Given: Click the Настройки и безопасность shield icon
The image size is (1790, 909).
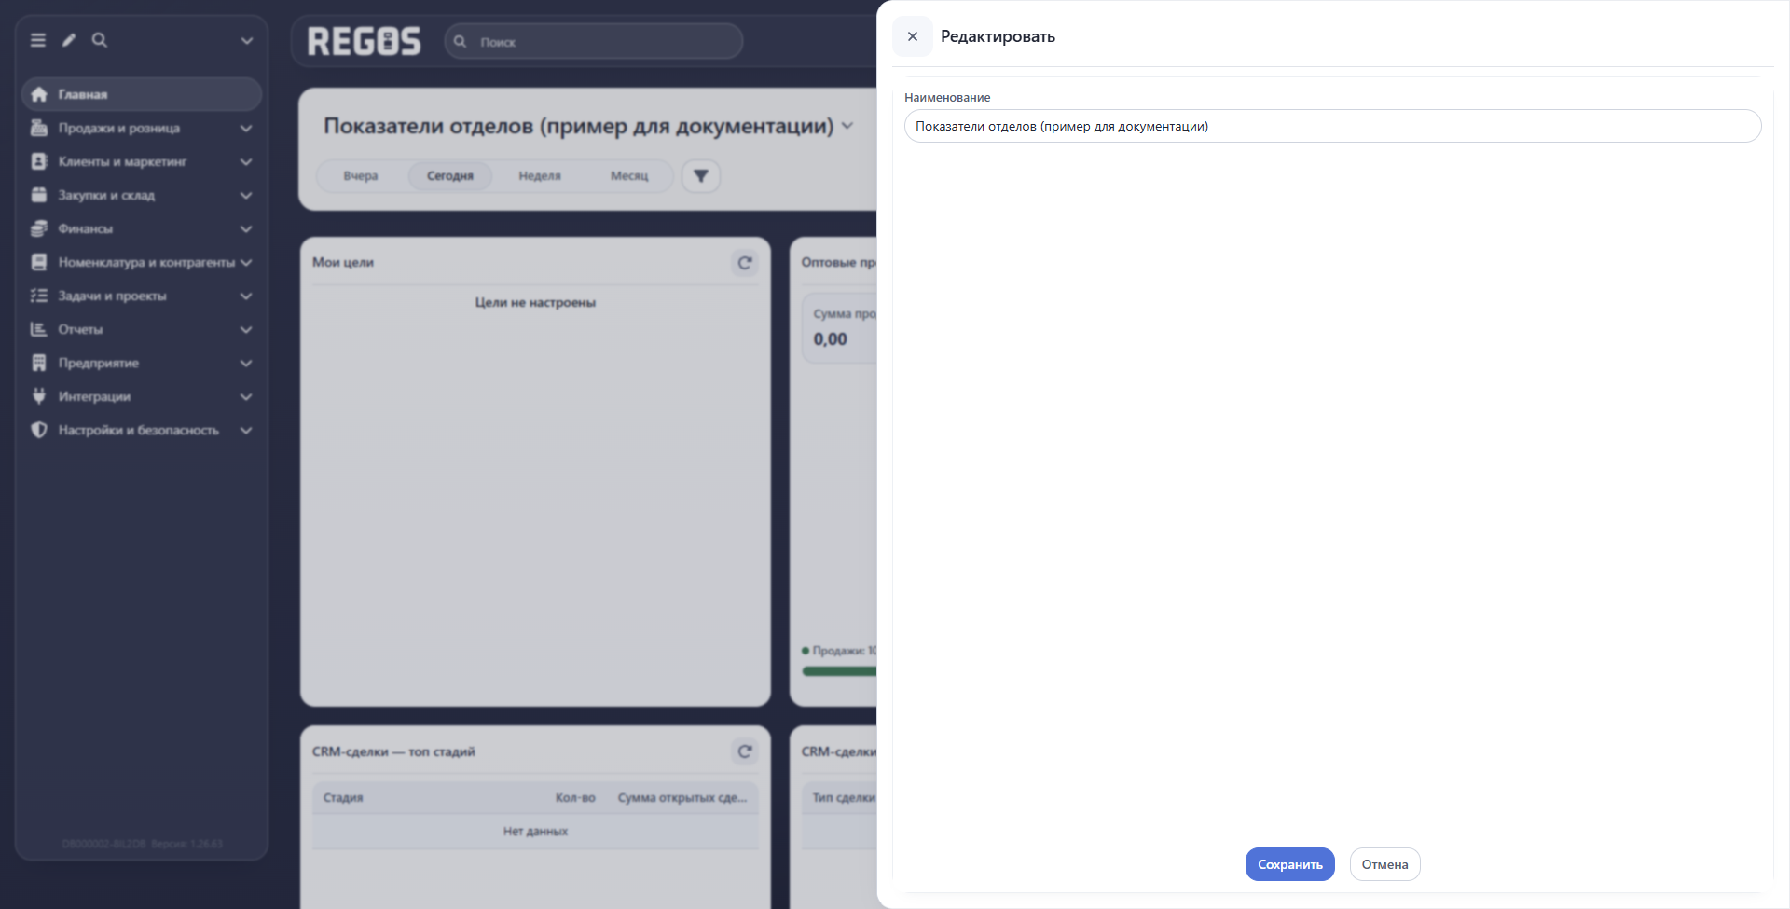Looking at the screenshot, I should pyautogui.click(x=39, y=430).
